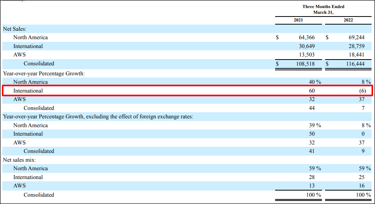375x204 pixels.
Task: Click the 2022 Consolidated mix total 100 %
Action: click(x=363, y=195)
